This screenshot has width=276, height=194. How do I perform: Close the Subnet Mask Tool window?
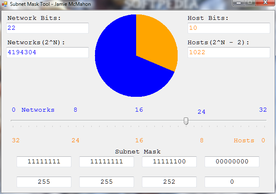click(x=265, y=2)
